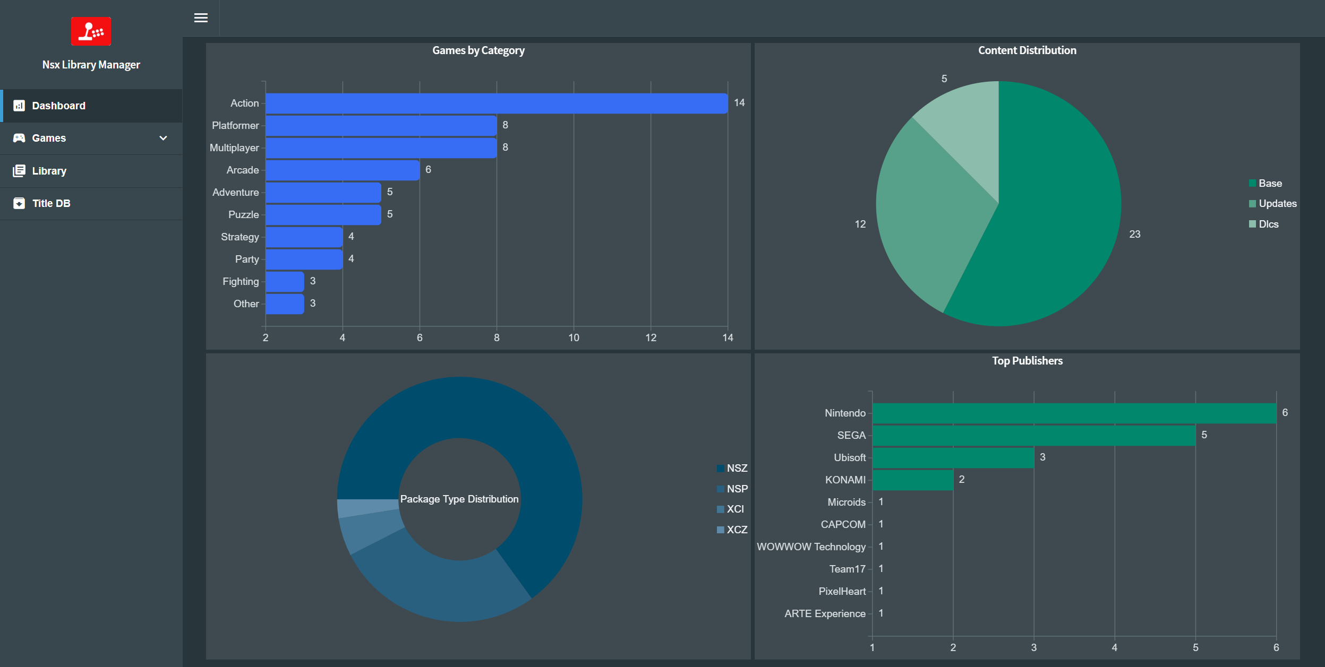The image size is (1325, 667).
Task: Click the 'XCZ' legend text
Action: point(737,530)
